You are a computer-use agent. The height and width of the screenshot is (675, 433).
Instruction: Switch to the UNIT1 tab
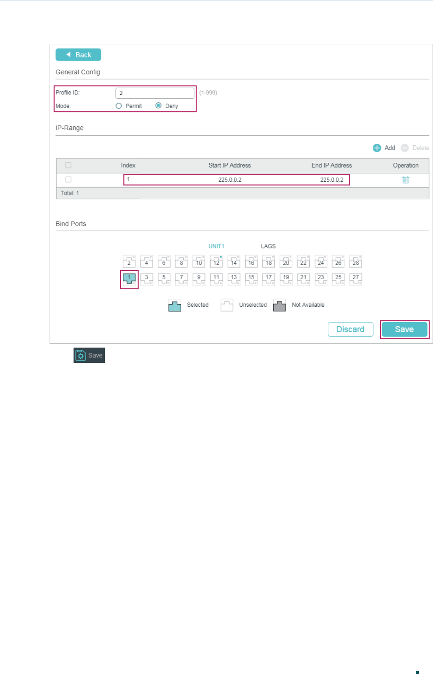click(x=216, y=246)
